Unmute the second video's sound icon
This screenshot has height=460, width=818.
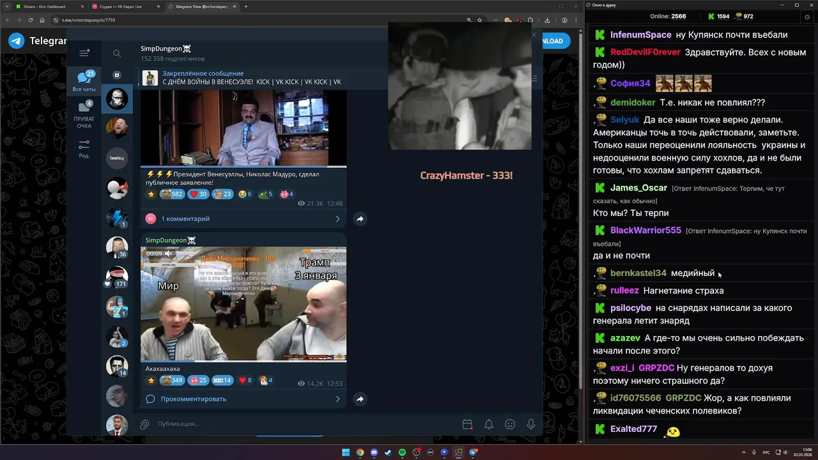click(x=169, y=254)
